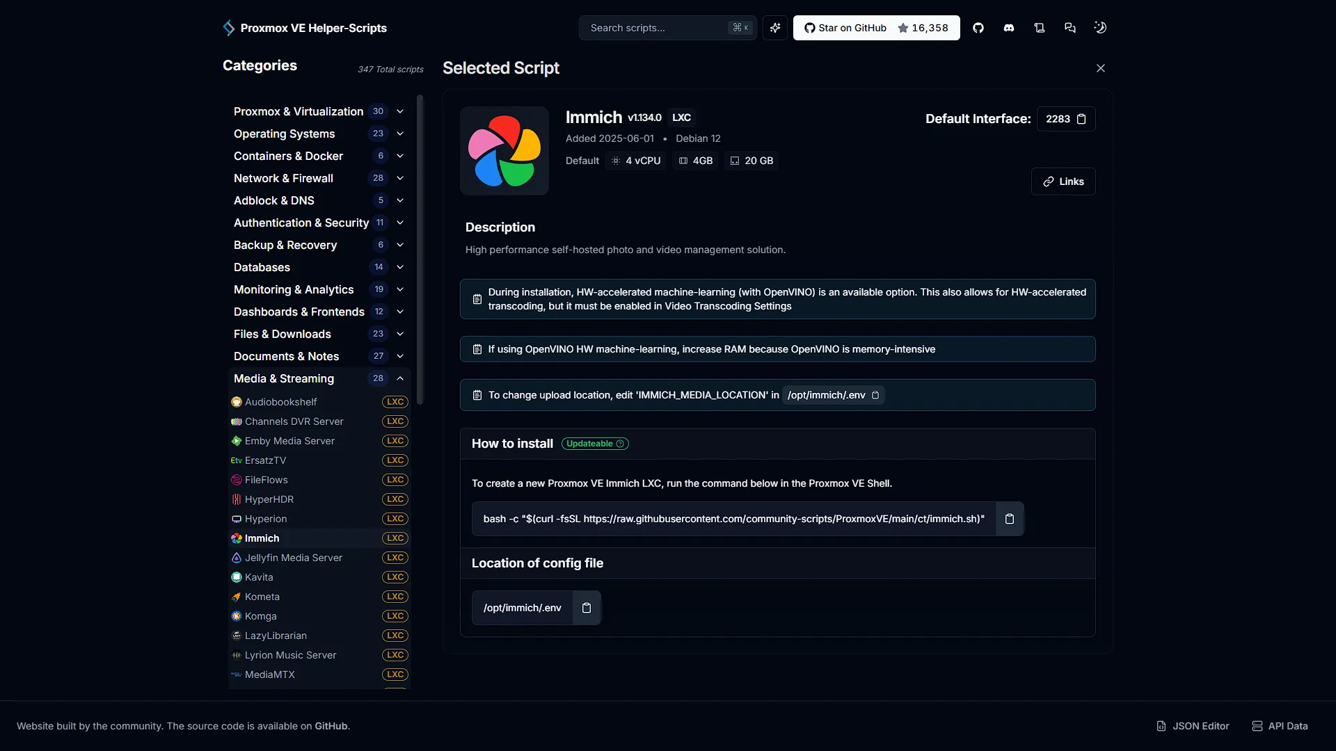This screenshot has height=751, width=1336.
Task: Click the Updateable badge info icon
Action: 620,444
